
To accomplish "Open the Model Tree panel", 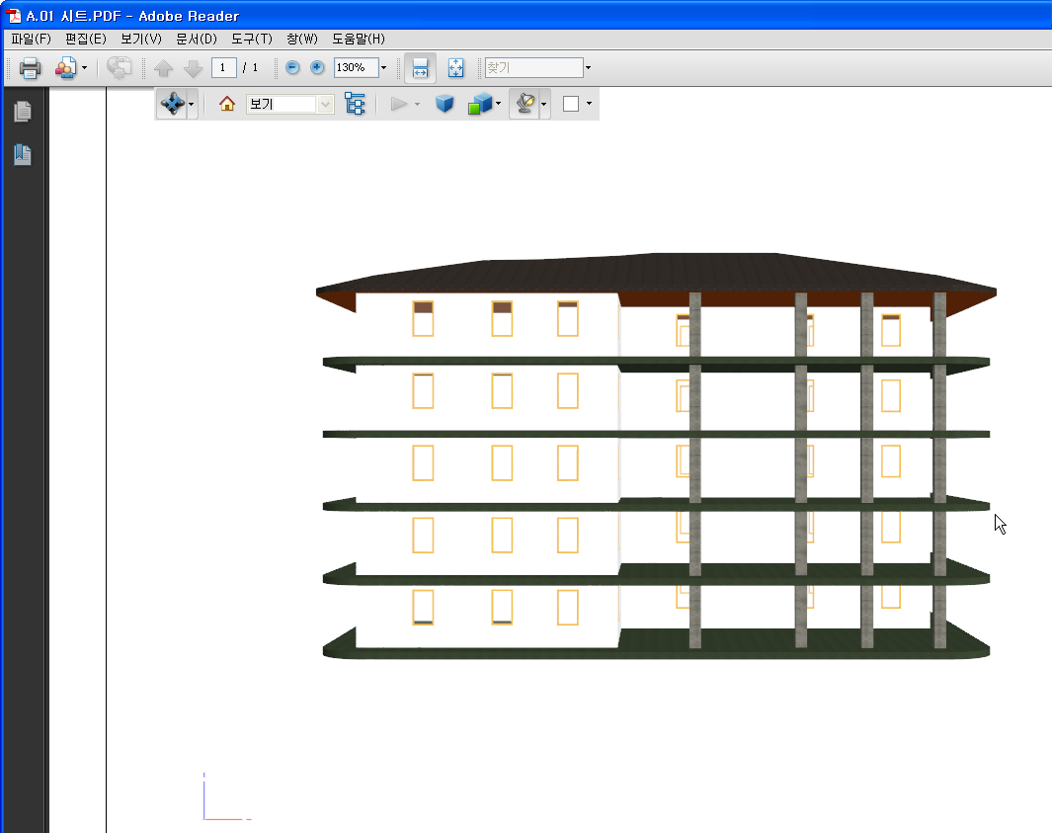I will tap(357, 103).
